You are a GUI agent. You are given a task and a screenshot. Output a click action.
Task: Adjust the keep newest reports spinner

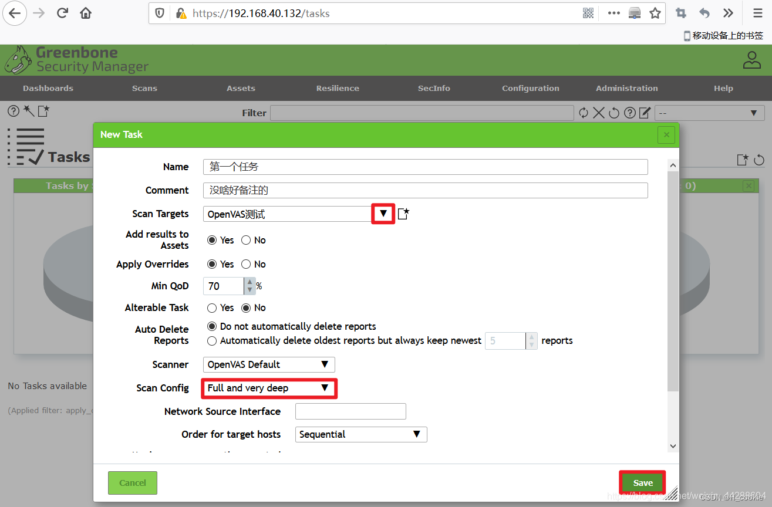(x=531, y=340)
